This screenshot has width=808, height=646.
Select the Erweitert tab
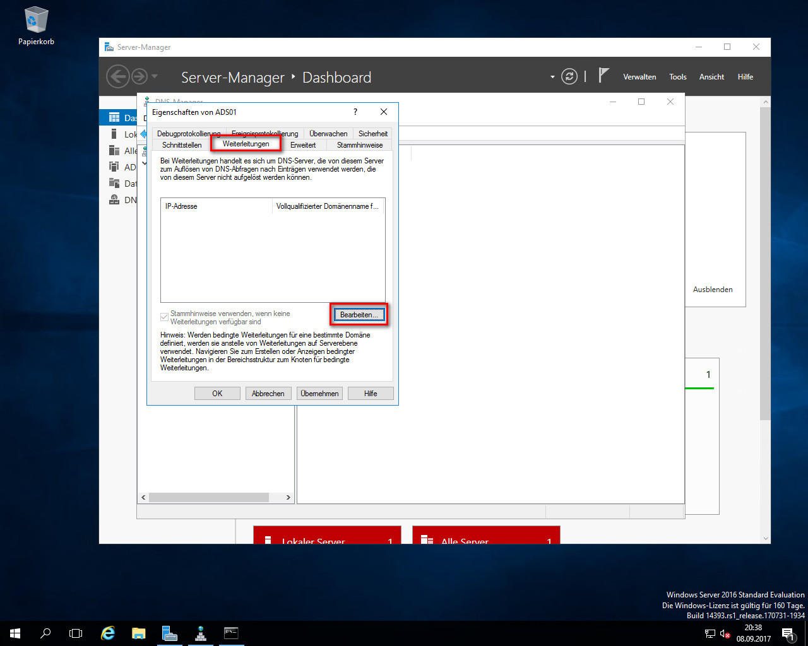[303, 145]
